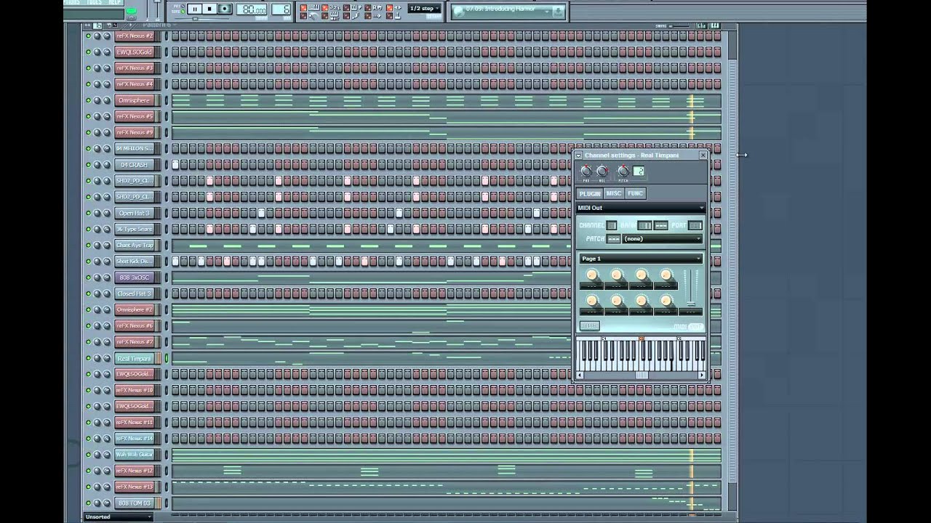931x523 pixels.
Task: Select the Omnisphere channel button
Action: (x=135, y=100)
